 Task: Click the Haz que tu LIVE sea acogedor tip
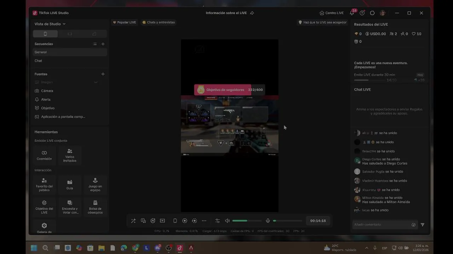point(322,22)
